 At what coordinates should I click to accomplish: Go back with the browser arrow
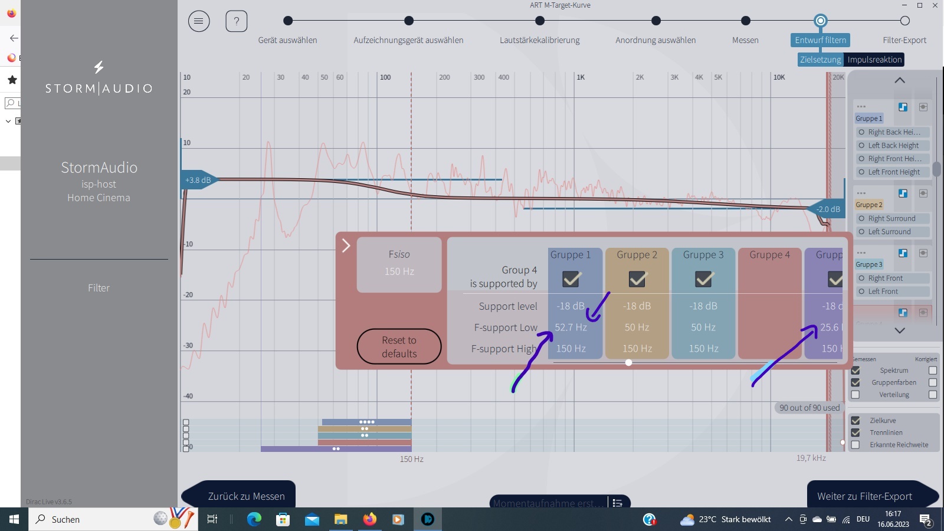14,38
